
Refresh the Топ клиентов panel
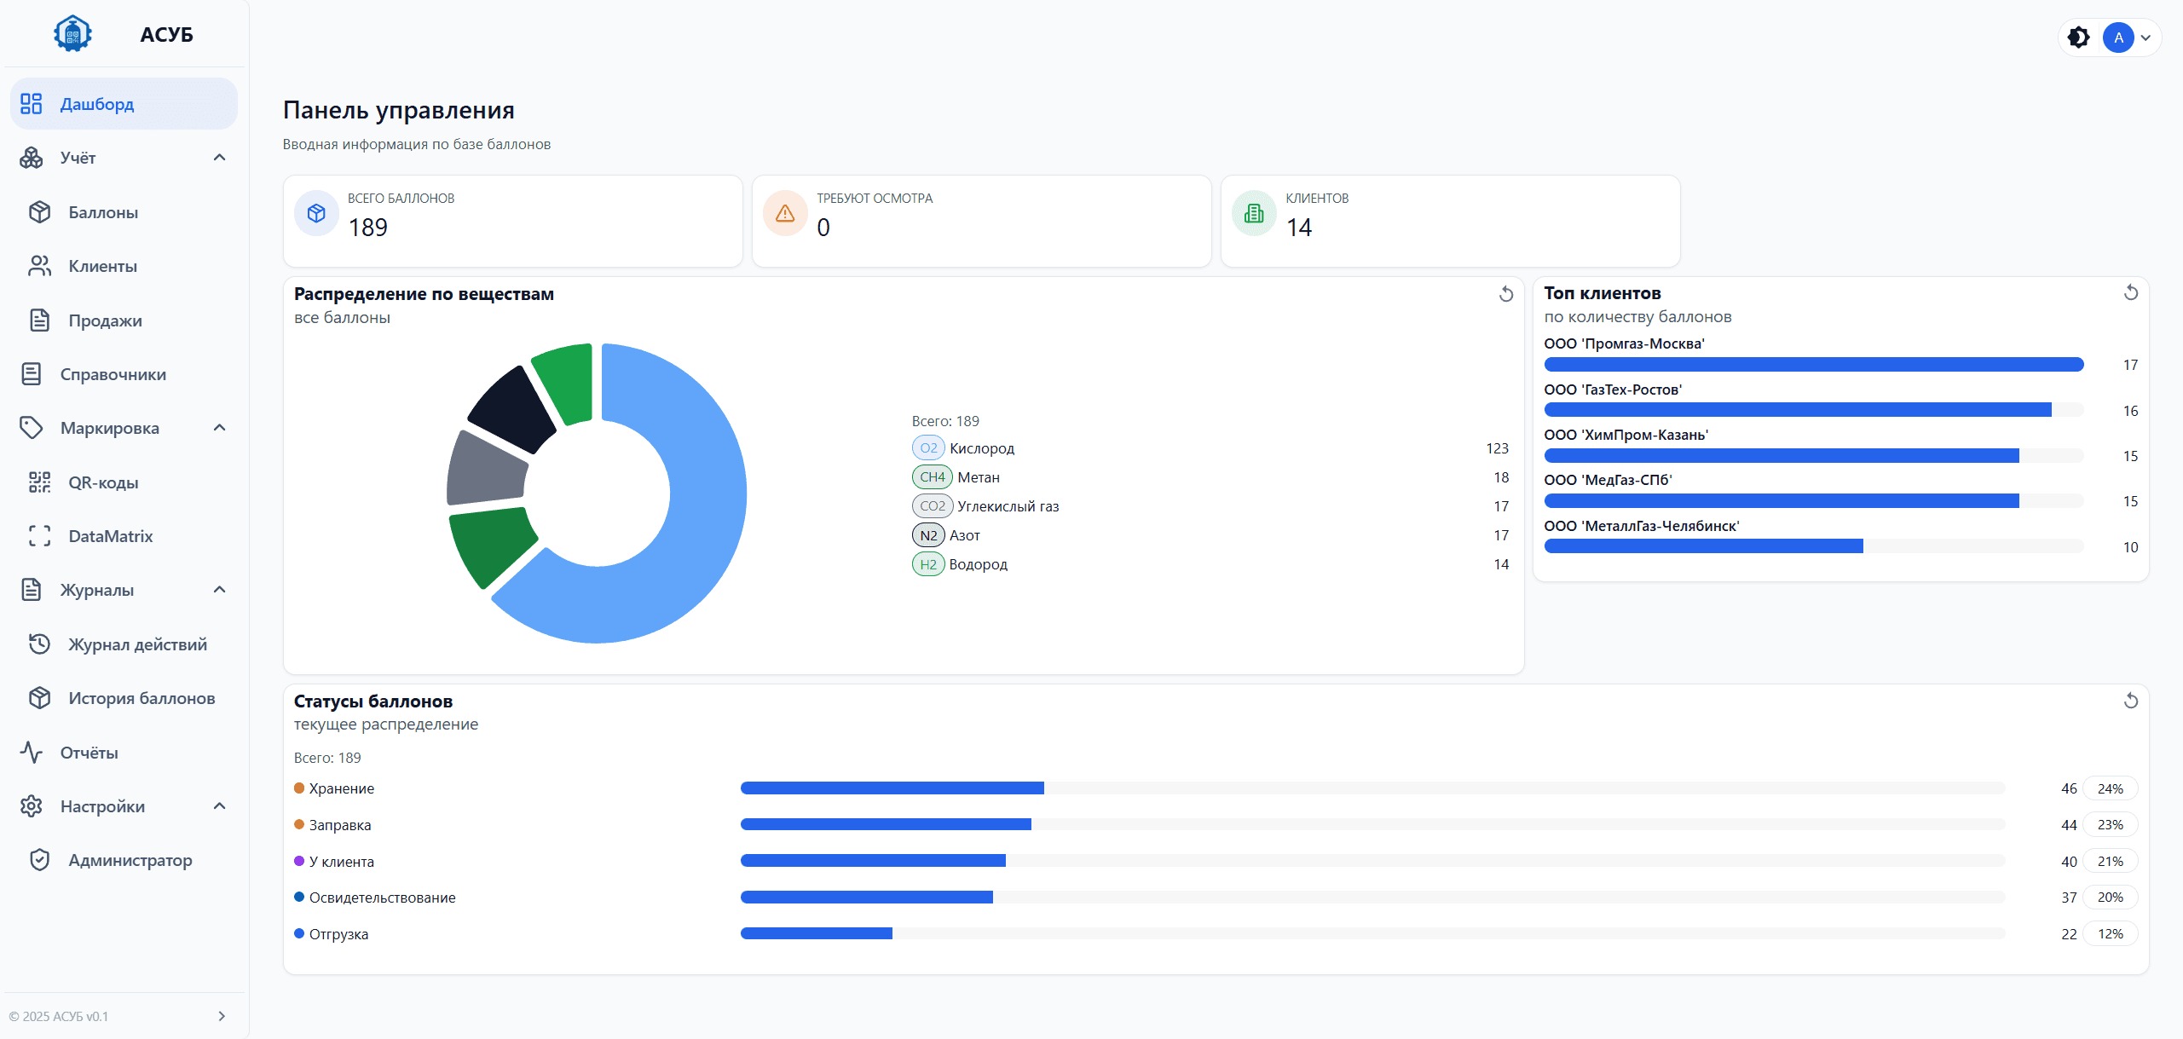pyautogui.click(x=2130, y=293)
